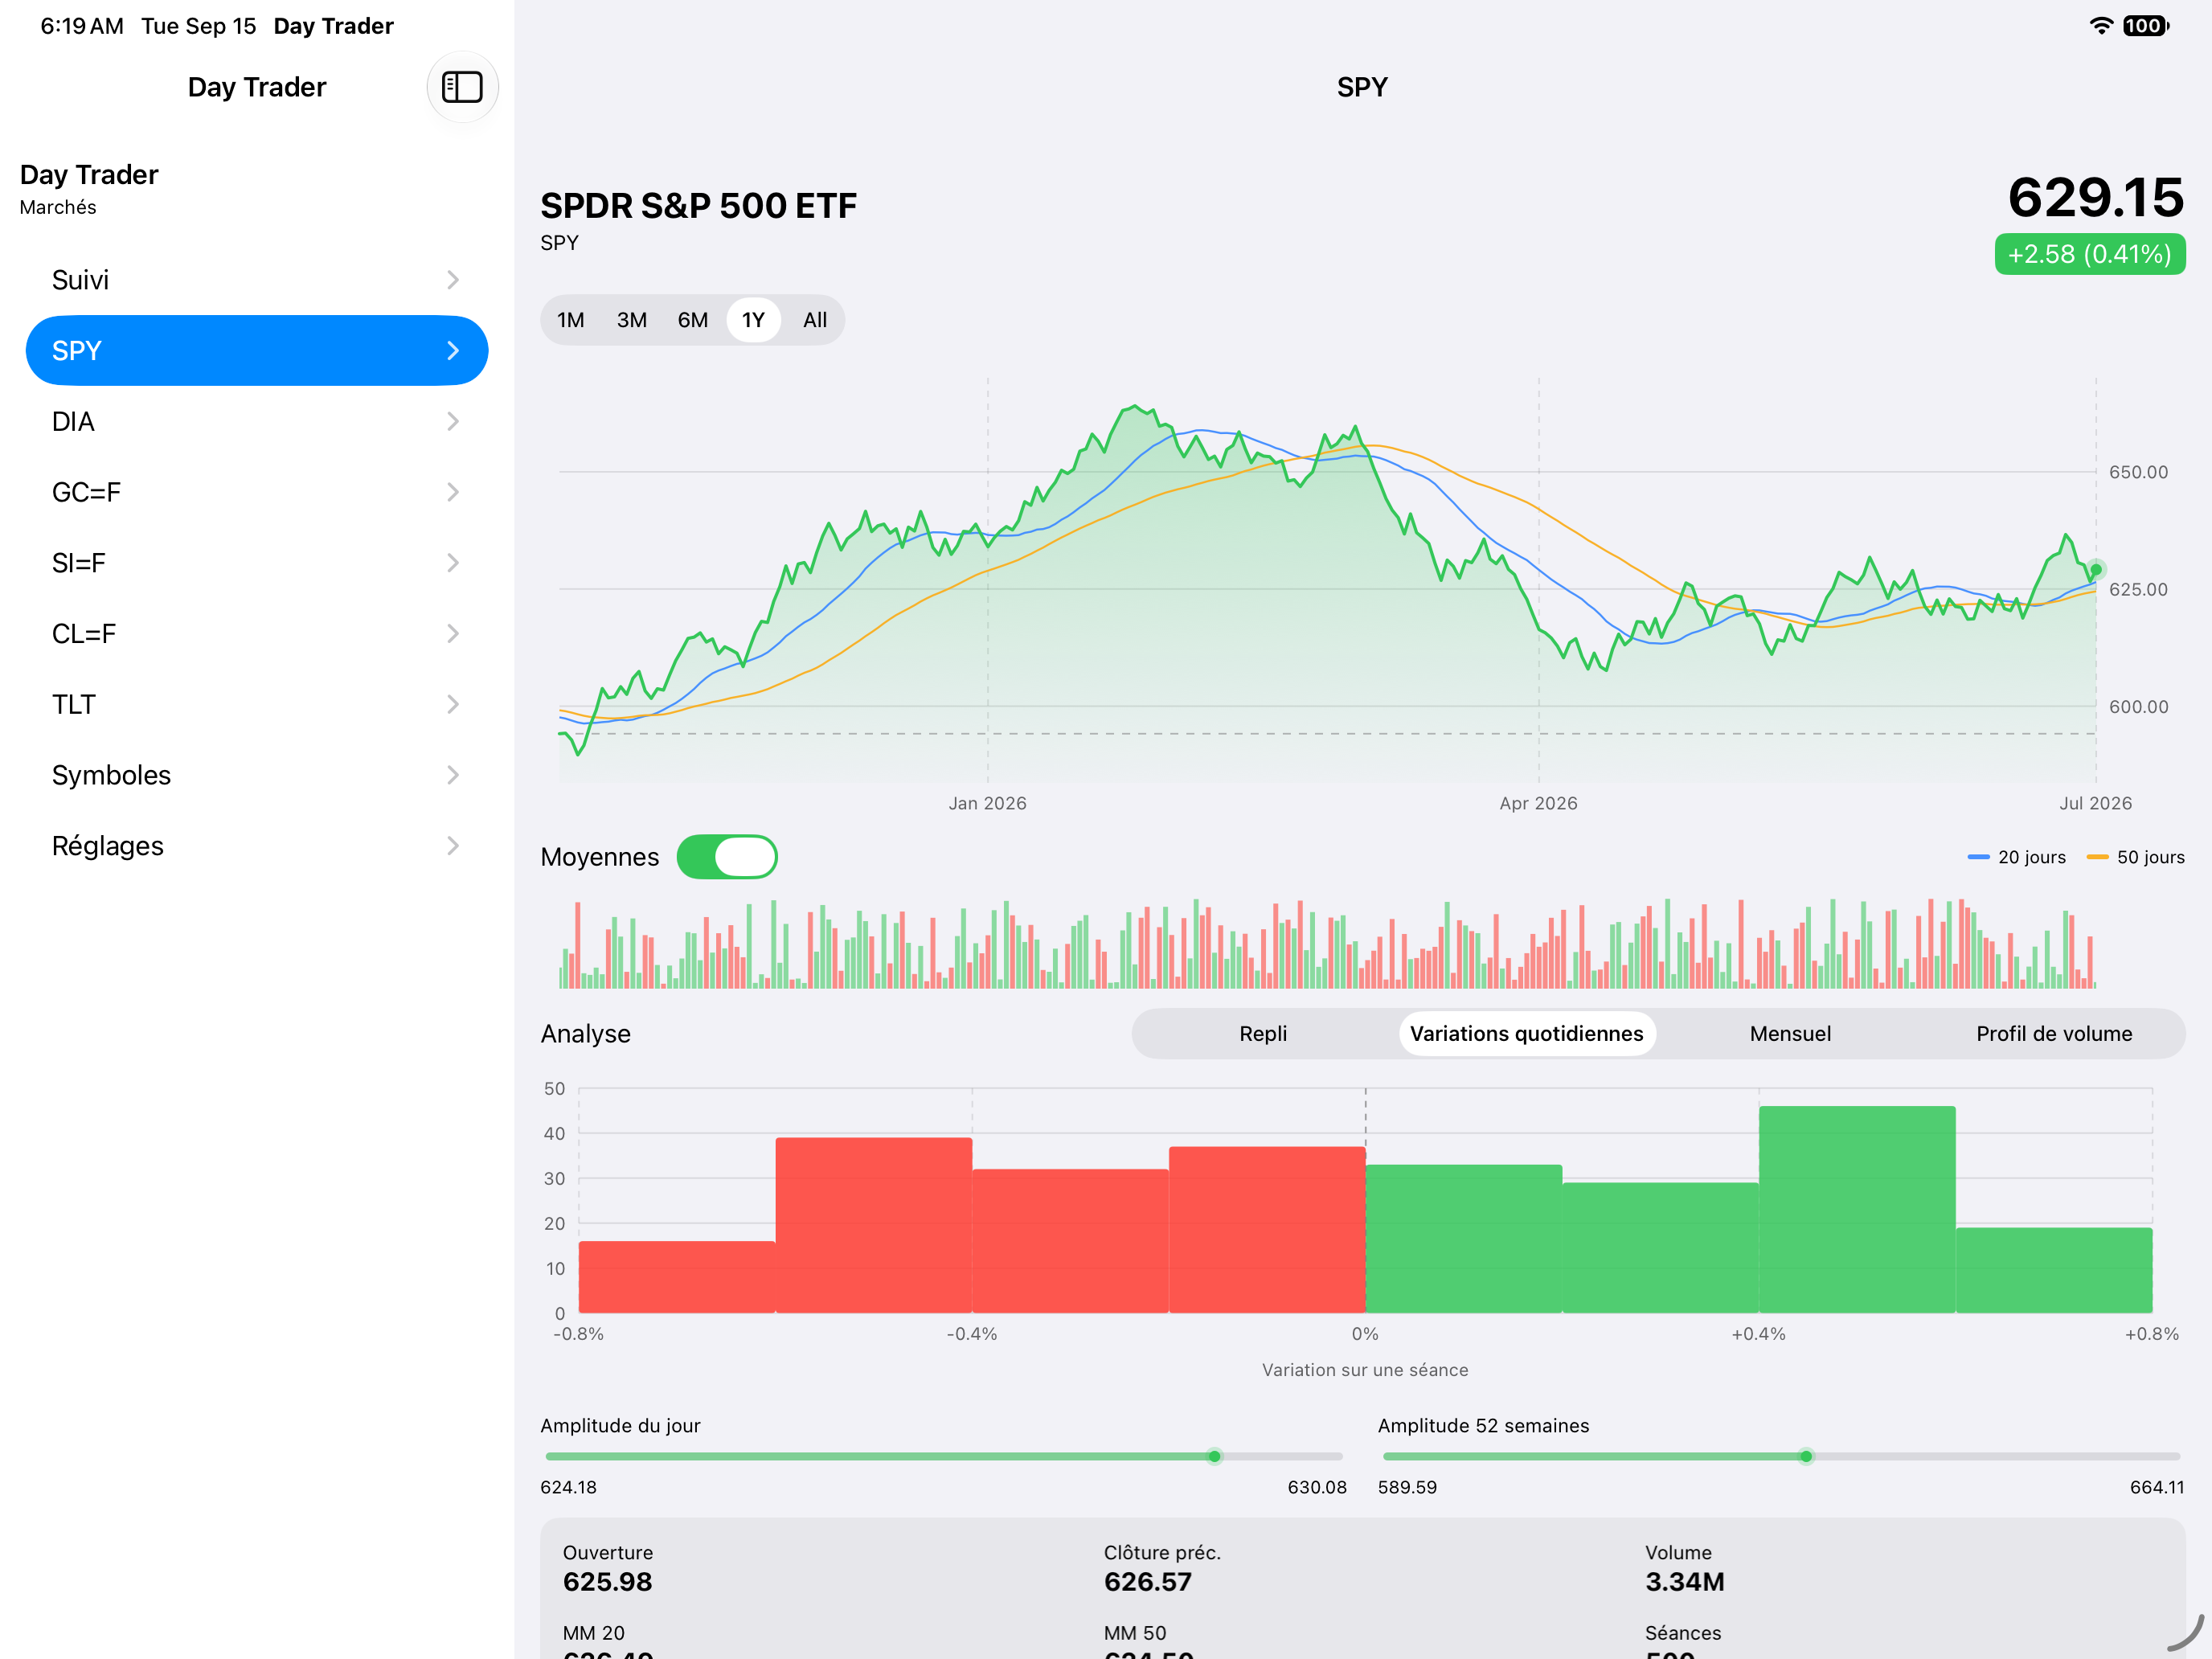Open the CL=F crude oil item
The width and height of the screenshot is (2212, 1659).
click(257, 634)
